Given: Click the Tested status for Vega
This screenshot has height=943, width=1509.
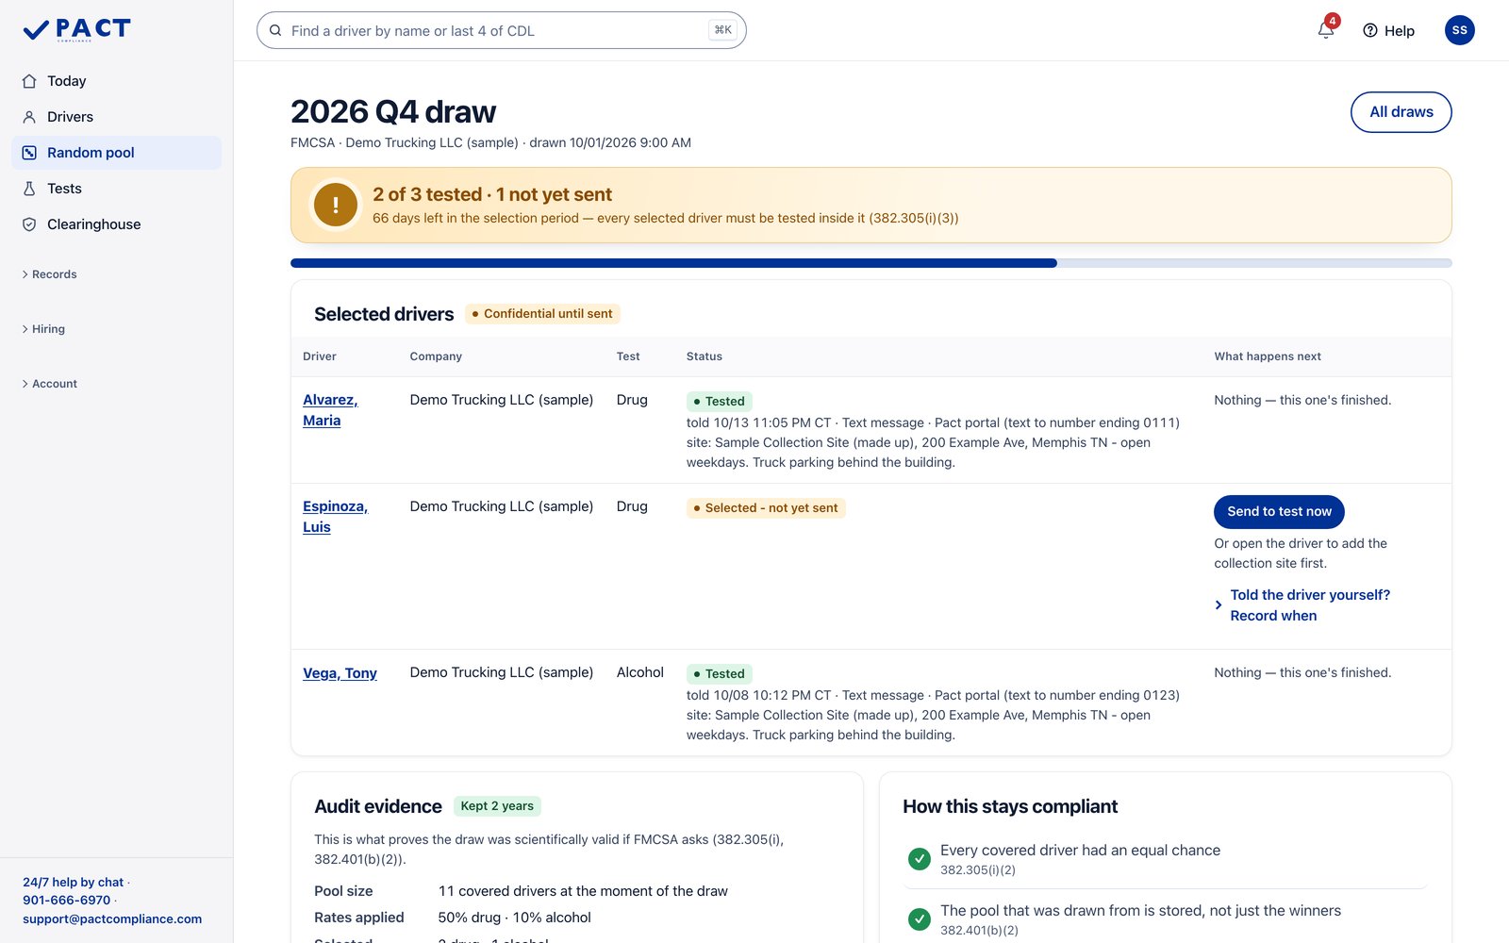Looking at the screenshot, I should coord(719,674).
